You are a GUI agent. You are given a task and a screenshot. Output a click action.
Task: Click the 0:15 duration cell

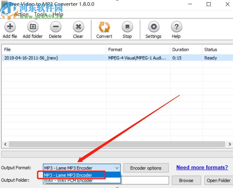(186, 58)
